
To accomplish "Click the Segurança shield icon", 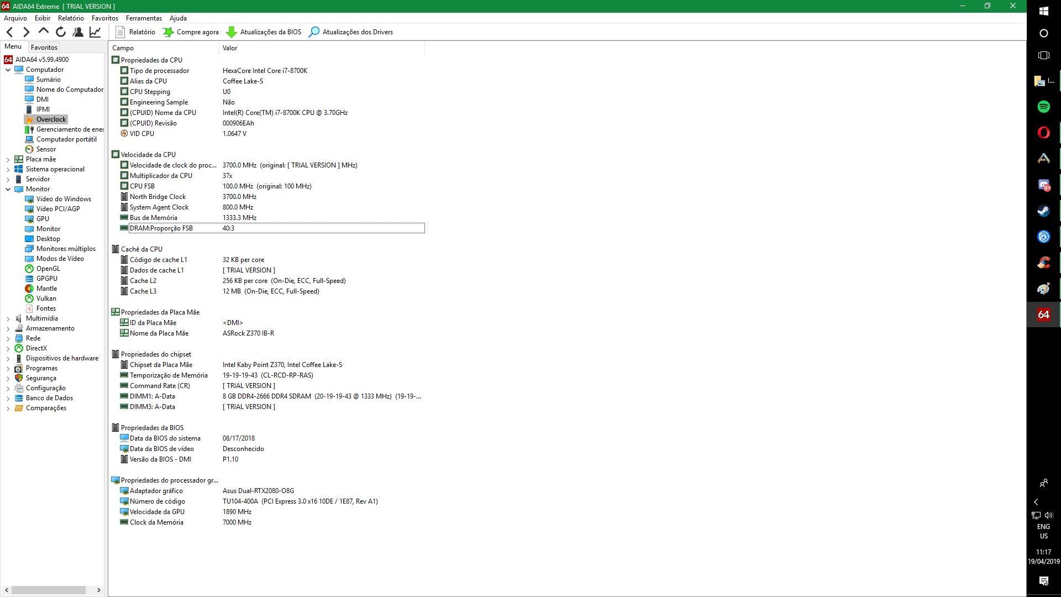I will (x=19, y=378).
